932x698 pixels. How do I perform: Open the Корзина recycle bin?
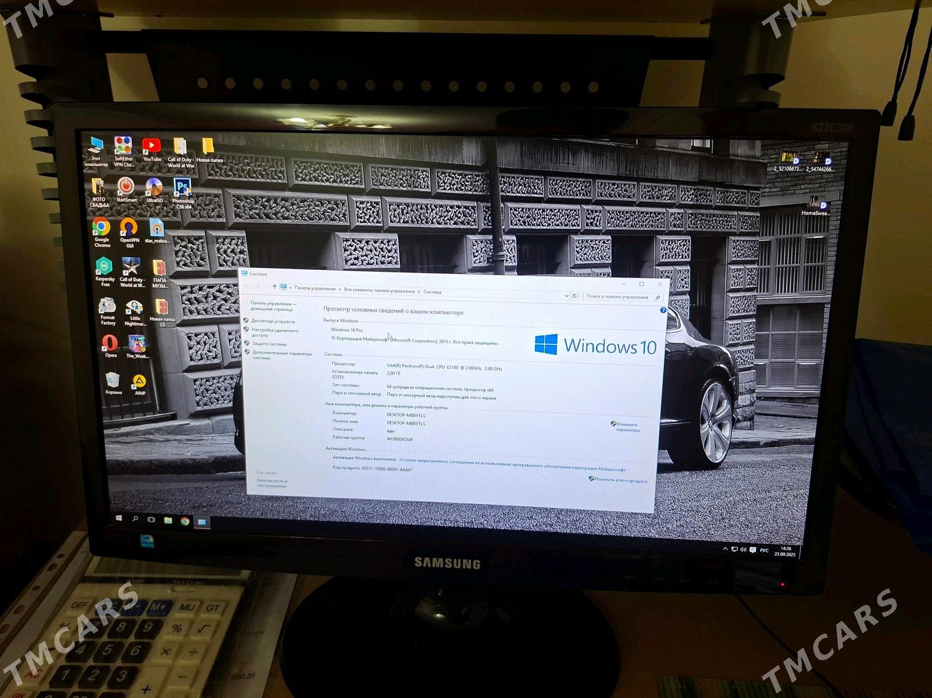[113, 383]
